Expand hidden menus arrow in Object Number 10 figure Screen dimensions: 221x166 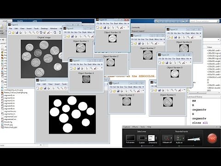128,24
